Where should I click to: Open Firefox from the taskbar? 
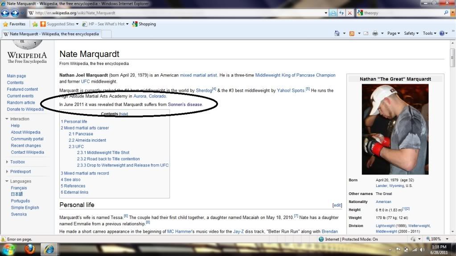[29, 248]
